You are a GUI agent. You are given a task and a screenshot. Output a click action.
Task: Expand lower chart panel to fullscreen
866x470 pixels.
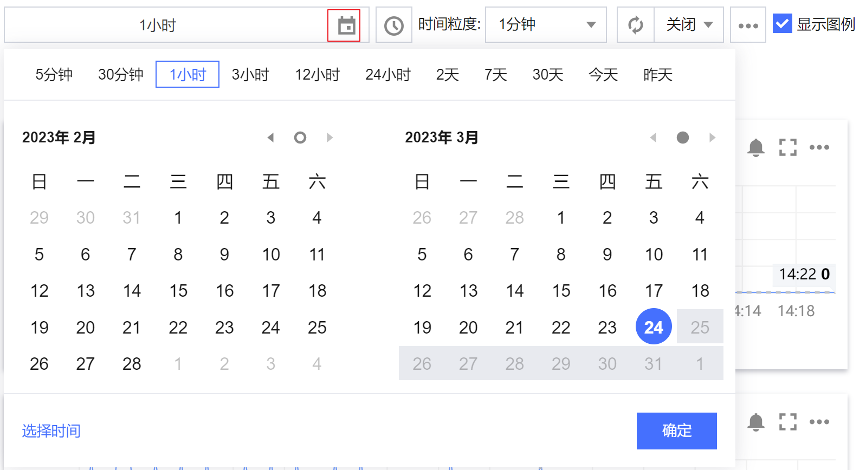pos(788,422)
